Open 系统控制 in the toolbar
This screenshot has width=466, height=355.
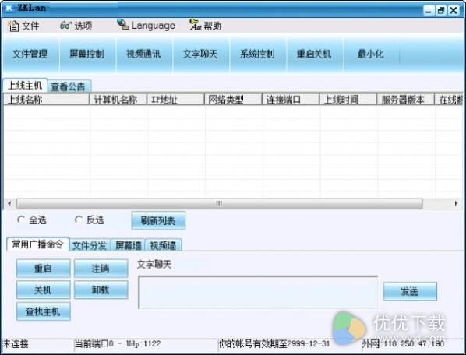(x=257, y=54)
